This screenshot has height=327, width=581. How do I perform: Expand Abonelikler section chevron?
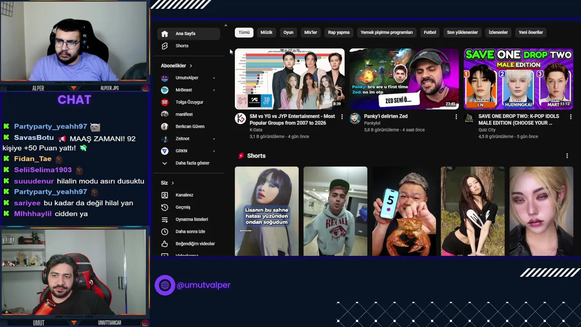coord(191,66)
